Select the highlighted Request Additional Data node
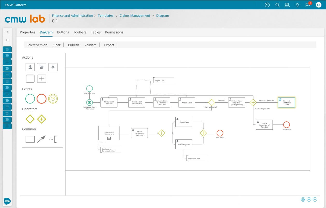 (286, 102)
